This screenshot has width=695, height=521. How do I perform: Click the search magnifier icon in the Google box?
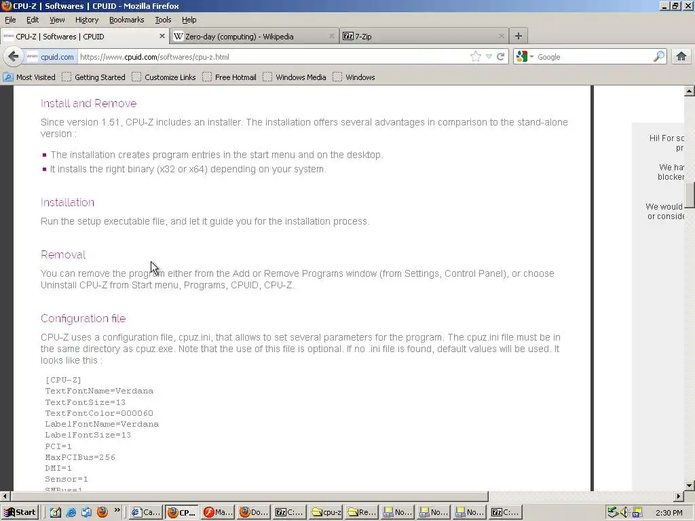(659, 57)
